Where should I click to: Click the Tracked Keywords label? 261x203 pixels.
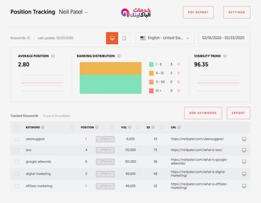[x=24, y=116]
